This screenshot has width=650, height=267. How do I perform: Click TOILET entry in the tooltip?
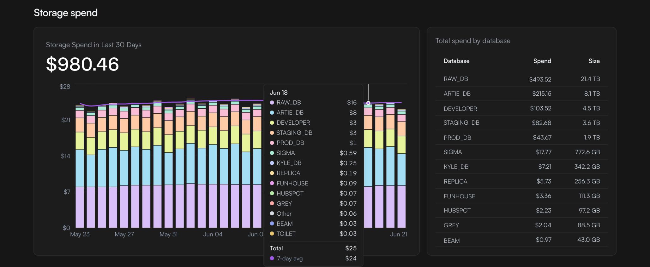tap(313, 234)
